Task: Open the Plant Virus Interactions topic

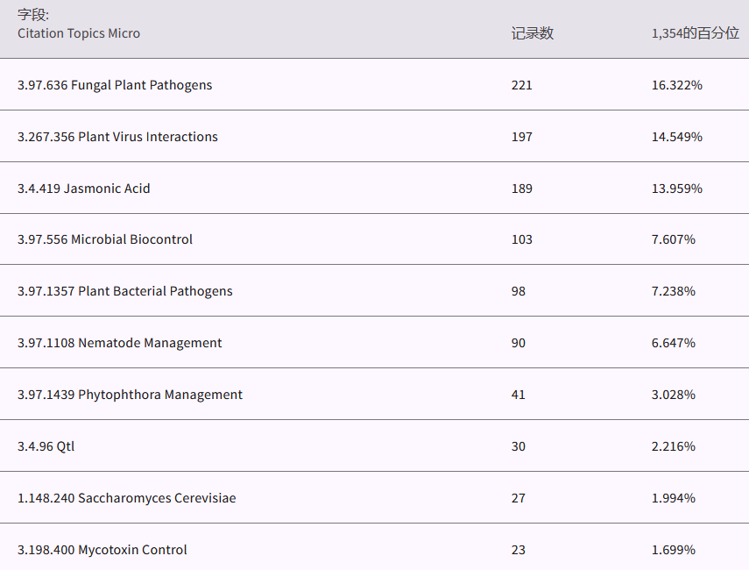Action: pyautogui.click(x=117, y=137)
